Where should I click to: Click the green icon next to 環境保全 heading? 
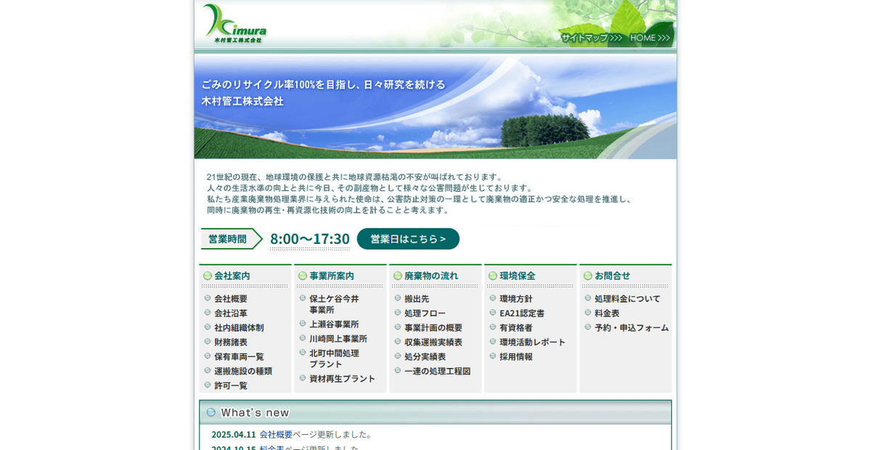[x=493, y=276]
